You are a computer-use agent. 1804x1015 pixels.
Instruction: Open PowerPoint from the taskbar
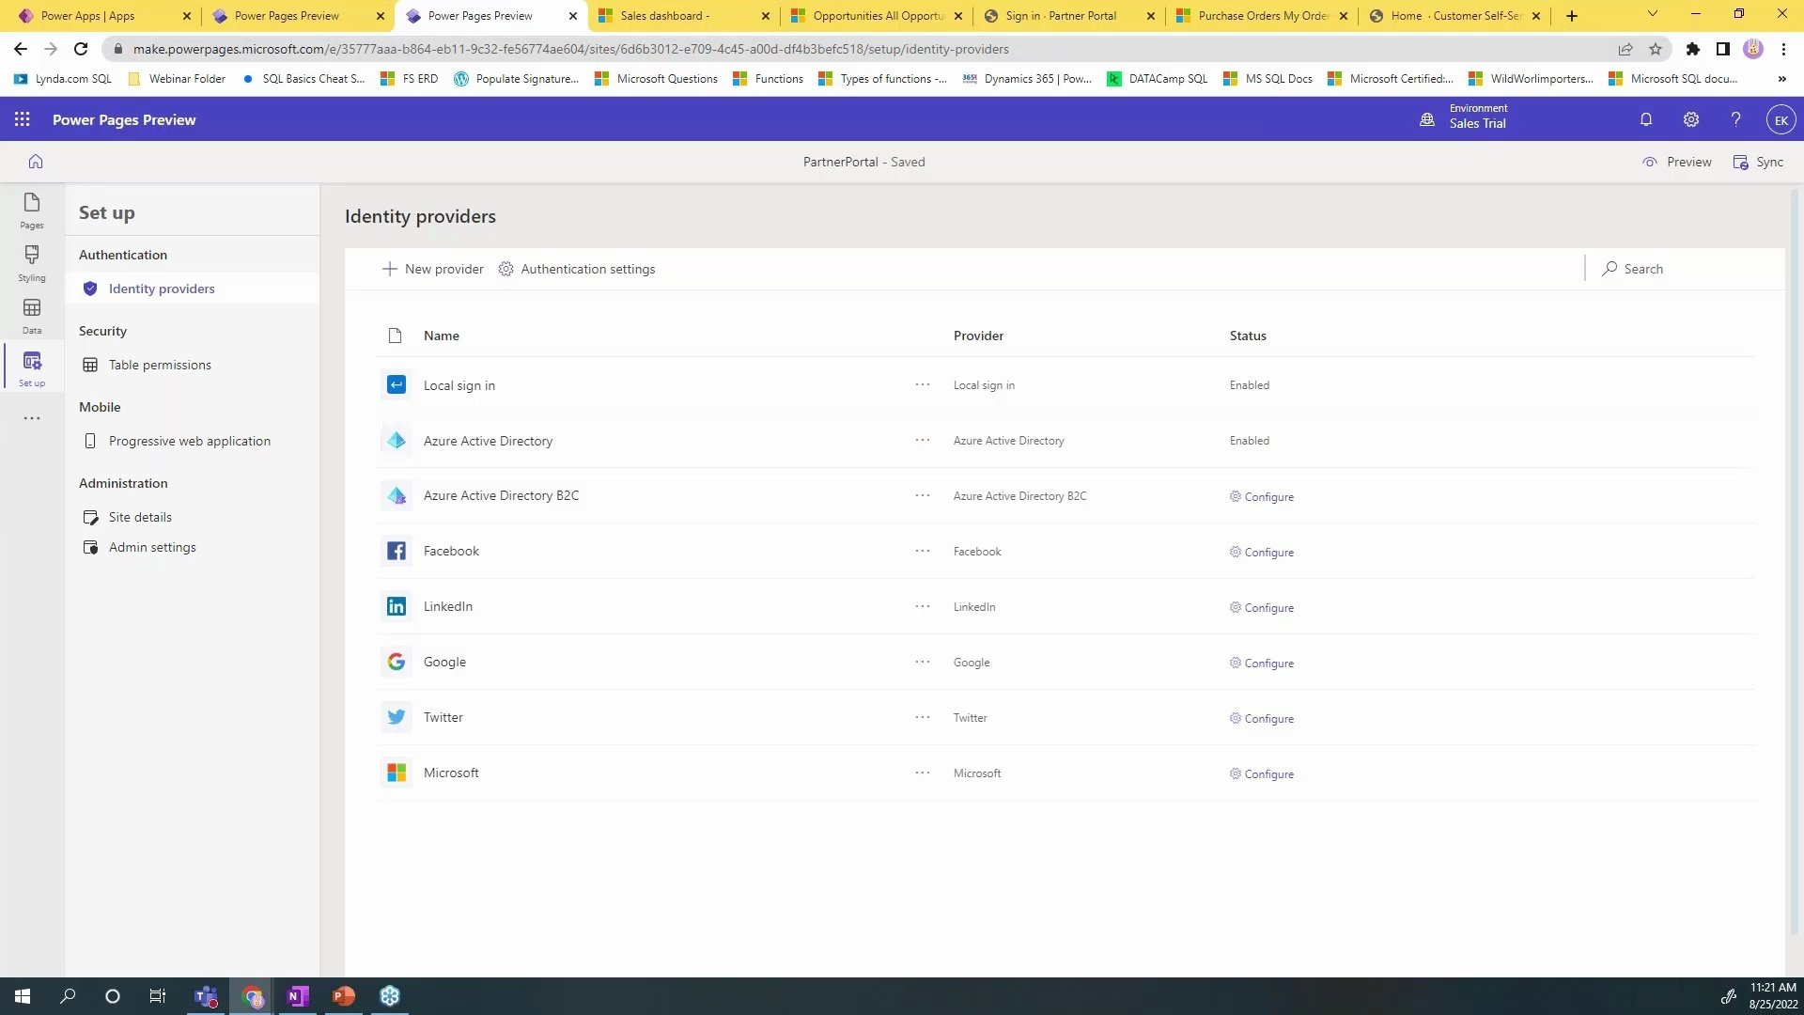pos(343,995)
